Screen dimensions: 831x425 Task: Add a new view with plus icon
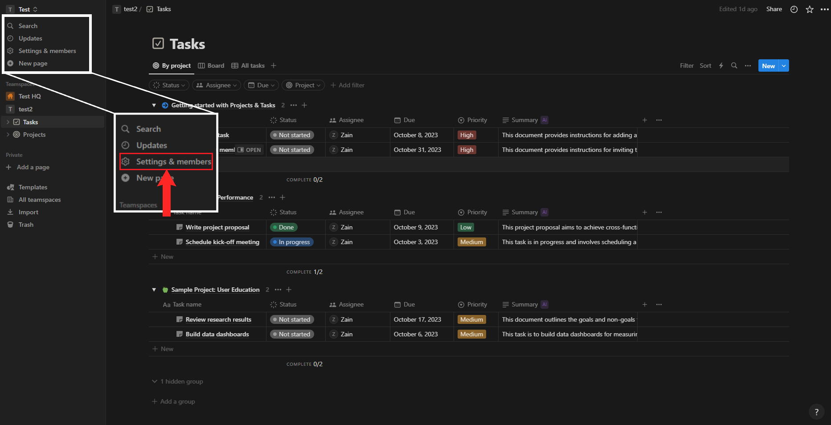click(x=274, y=65)
